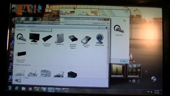Click the disc drive icon on desktop

(154, 79)
